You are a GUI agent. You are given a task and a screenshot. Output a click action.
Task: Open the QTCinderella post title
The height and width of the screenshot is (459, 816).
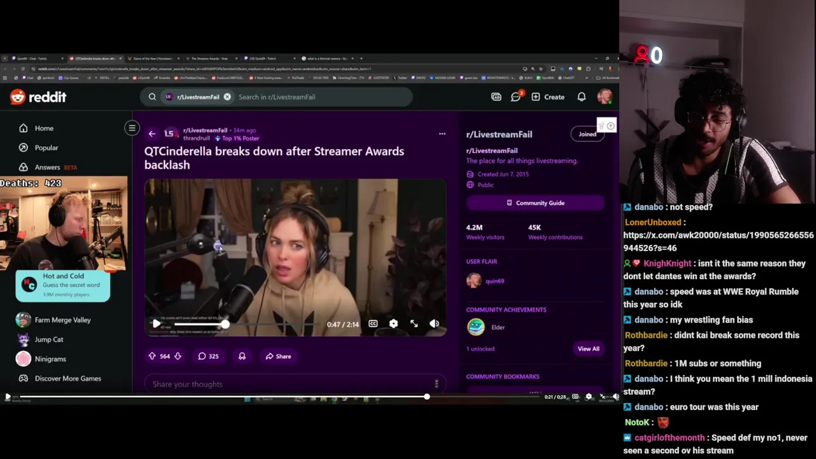coord(274,157)
